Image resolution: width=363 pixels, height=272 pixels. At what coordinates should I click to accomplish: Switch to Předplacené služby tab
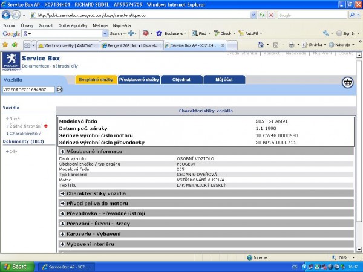139,79
